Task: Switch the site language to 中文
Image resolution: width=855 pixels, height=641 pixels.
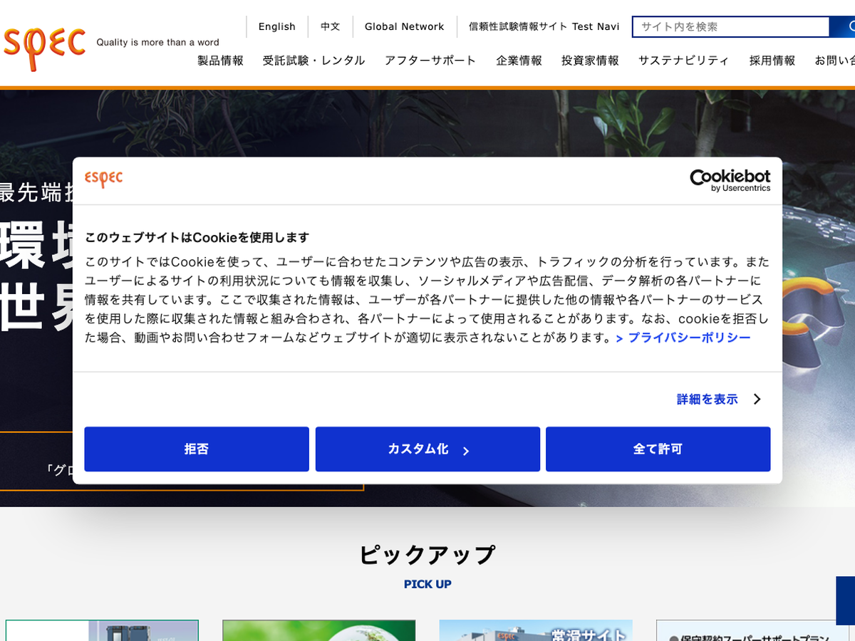Action: 330,26
